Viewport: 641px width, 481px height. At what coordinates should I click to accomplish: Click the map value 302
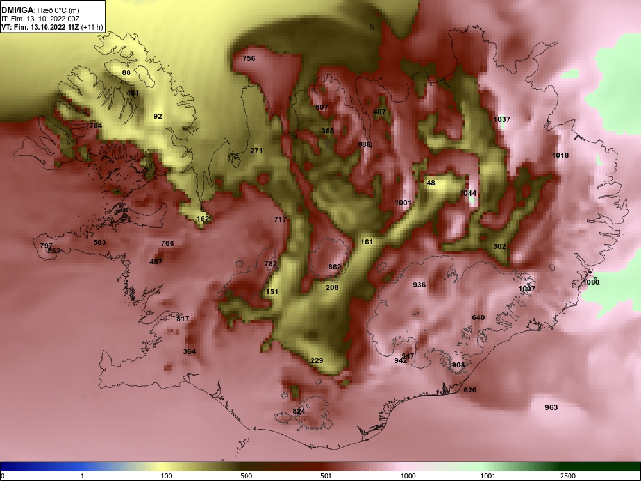tap(499, 247)
